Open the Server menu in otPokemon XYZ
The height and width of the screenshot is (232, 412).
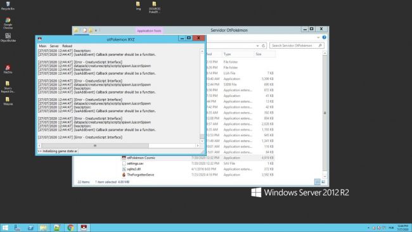tap(54, 46)
